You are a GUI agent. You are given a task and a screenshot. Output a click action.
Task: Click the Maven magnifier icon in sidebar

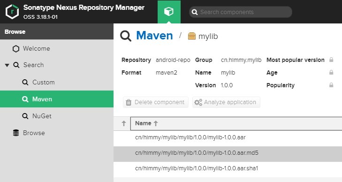pos(25,99)
